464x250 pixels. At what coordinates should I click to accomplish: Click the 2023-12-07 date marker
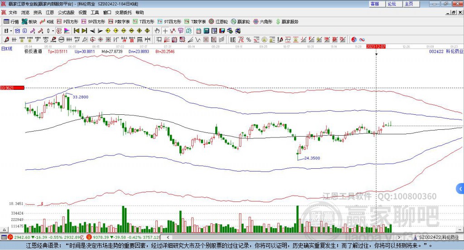(376, 46)
